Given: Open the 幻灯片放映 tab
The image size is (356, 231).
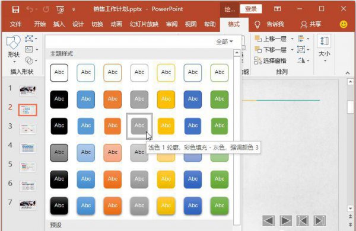Looking at the screenshot, I should [144, 24].
